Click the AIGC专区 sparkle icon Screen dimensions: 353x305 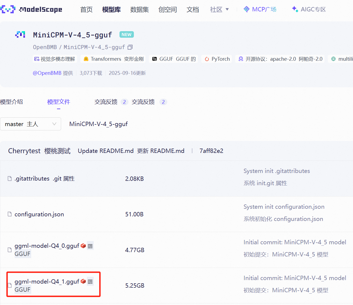pos(295,9)
